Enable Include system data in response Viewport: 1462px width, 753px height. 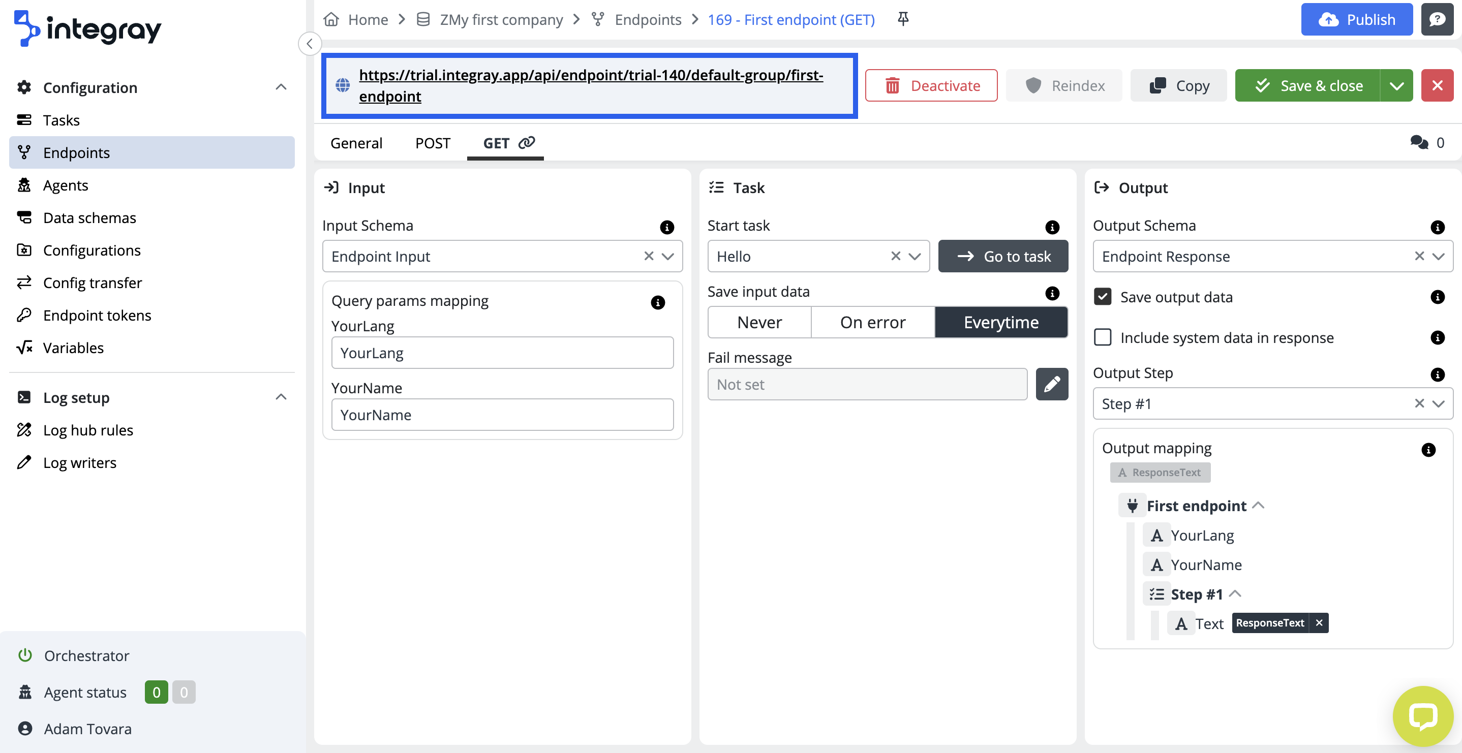(1102, 337)
